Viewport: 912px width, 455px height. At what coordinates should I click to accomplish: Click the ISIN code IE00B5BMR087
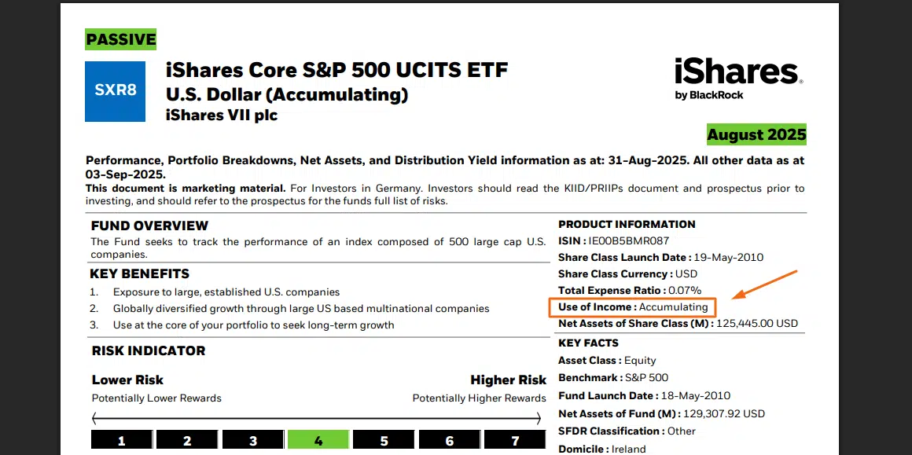pyautogui.click(x=628, y=240)
